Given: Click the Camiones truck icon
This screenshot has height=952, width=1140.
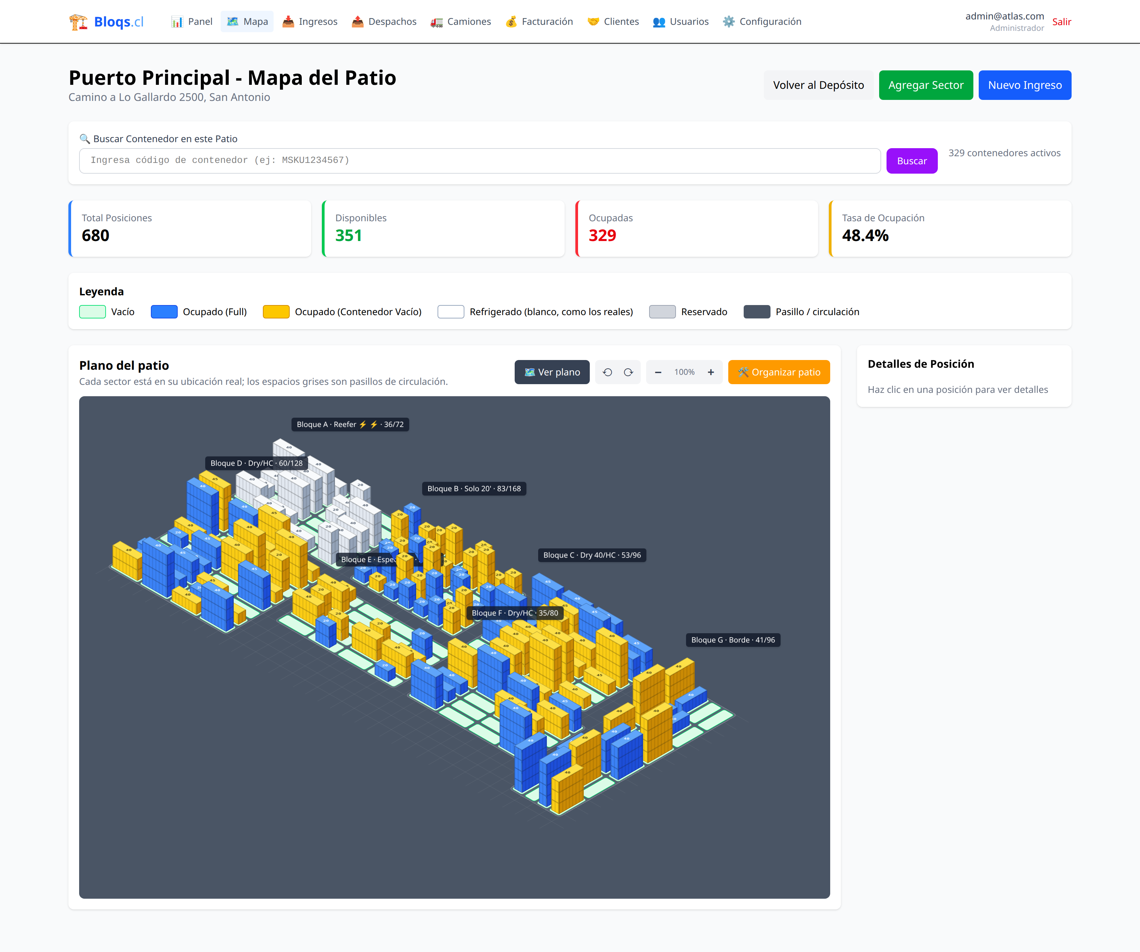Looking at the screenshot, I should pyautogui.click(x=437, y=22).
